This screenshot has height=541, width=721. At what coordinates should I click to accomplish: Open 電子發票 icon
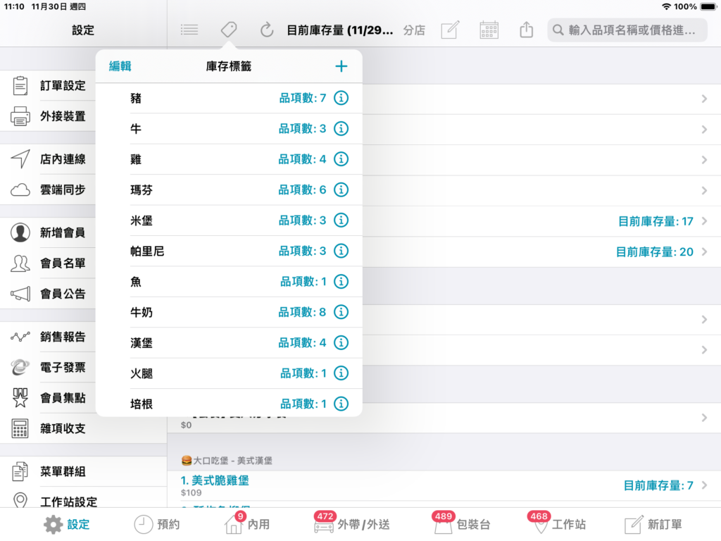click(20, 367)
